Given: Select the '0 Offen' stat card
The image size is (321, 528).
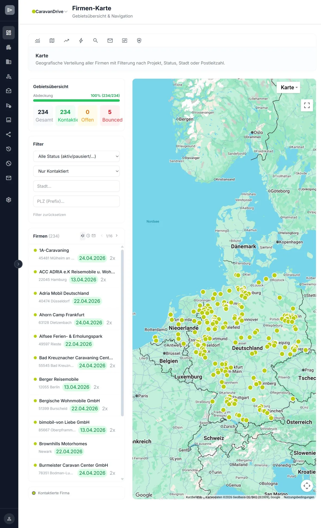Looking at the screenshot, I should [x=87, y=115].
